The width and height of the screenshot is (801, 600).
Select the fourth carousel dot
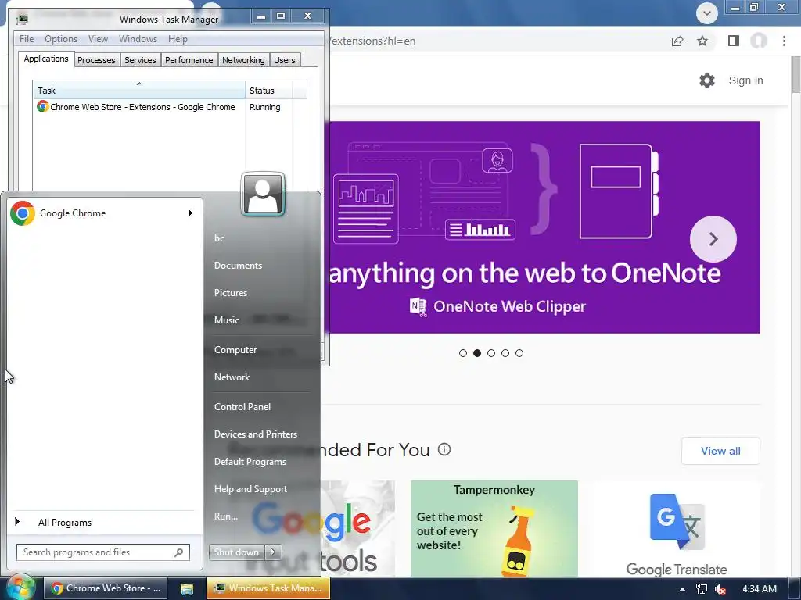[505, 353]
